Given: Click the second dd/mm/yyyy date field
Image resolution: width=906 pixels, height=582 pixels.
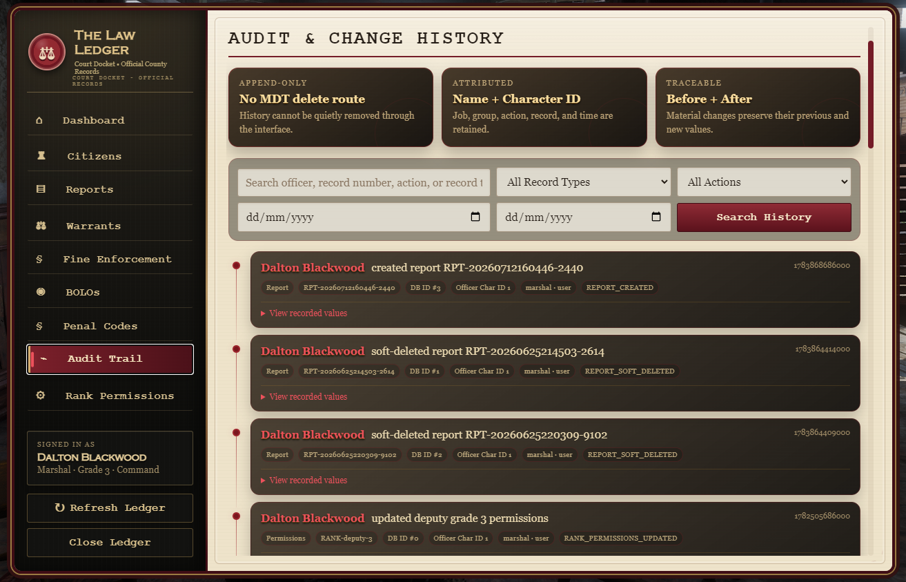Looking at the screenshot, I should click(583, 217).
